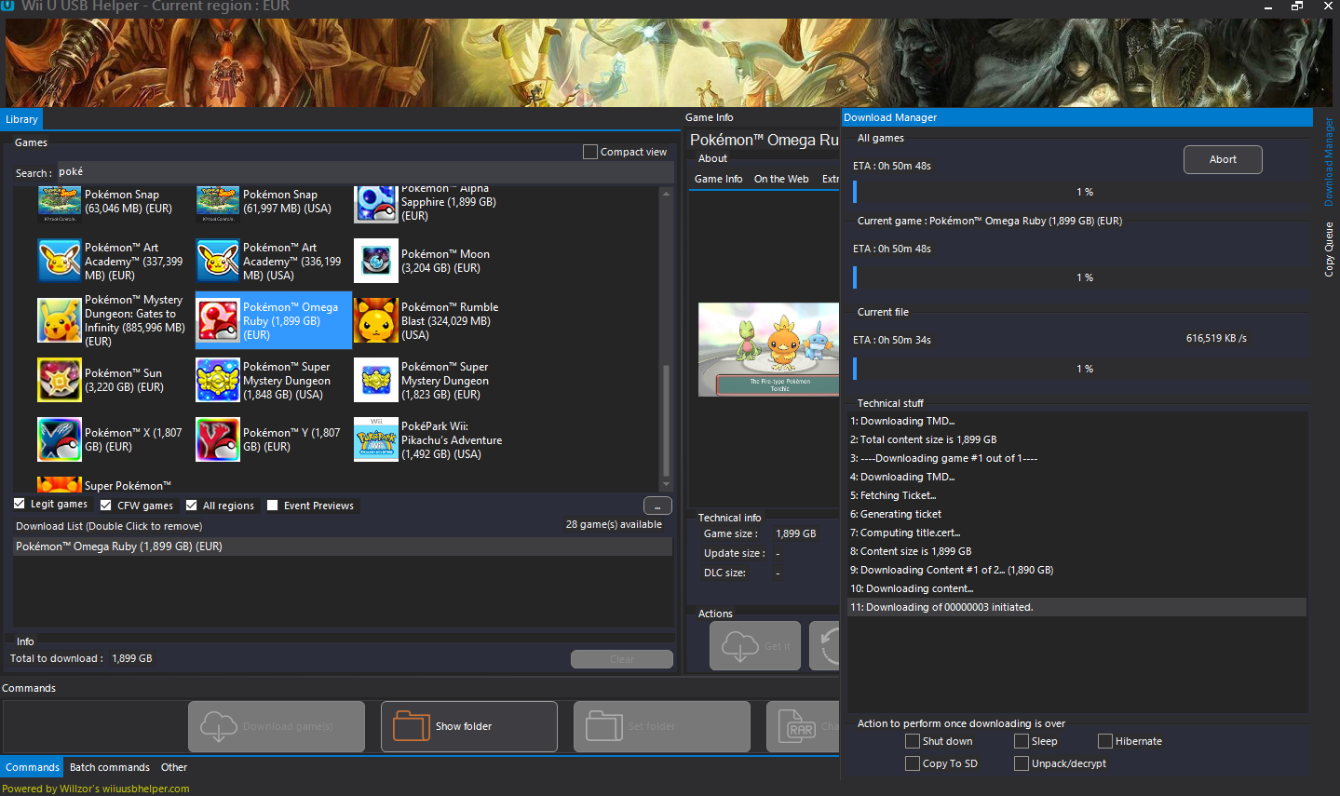This screenshot has height=796, width=1340.
Task: Enable the Compact view checkbox
Action: (x=590, y=152)
